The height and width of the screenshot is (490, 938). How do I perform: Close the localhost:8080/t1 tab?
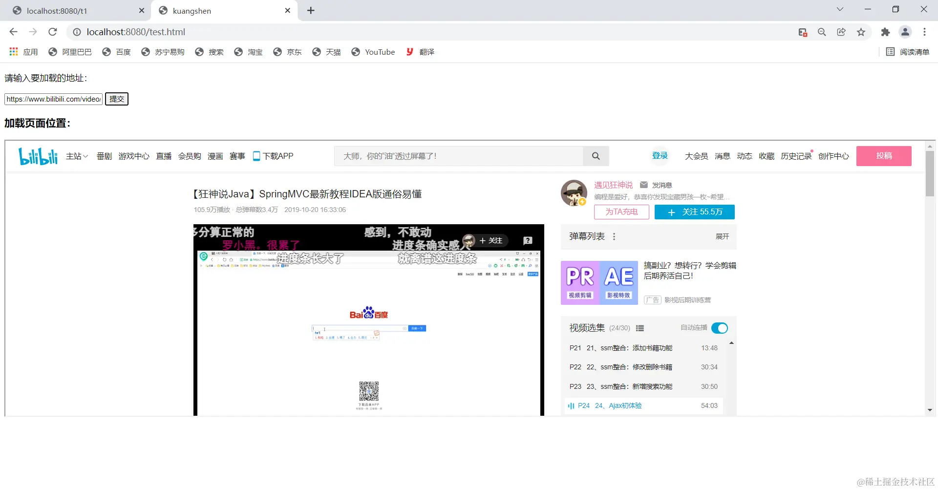[142, 10]
